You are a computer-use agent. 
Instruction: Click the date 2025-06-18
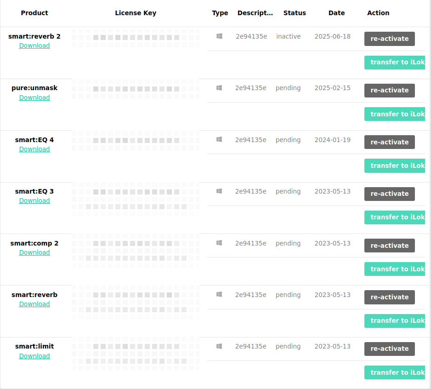tap(333, 36)
